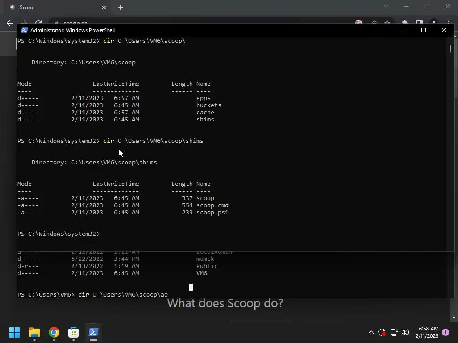Screen dimensions: 458x343
Task: Open the network tray icon
Action: [x=394, y=332]
